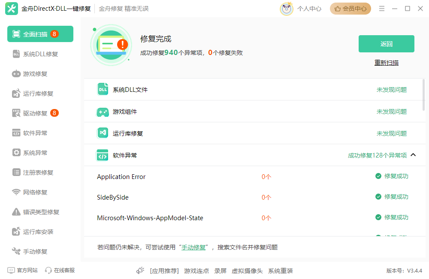Click the 游戏组件 未发现问题 status
This screenshot has width=429, height=279.
click(x=392, y=112)
